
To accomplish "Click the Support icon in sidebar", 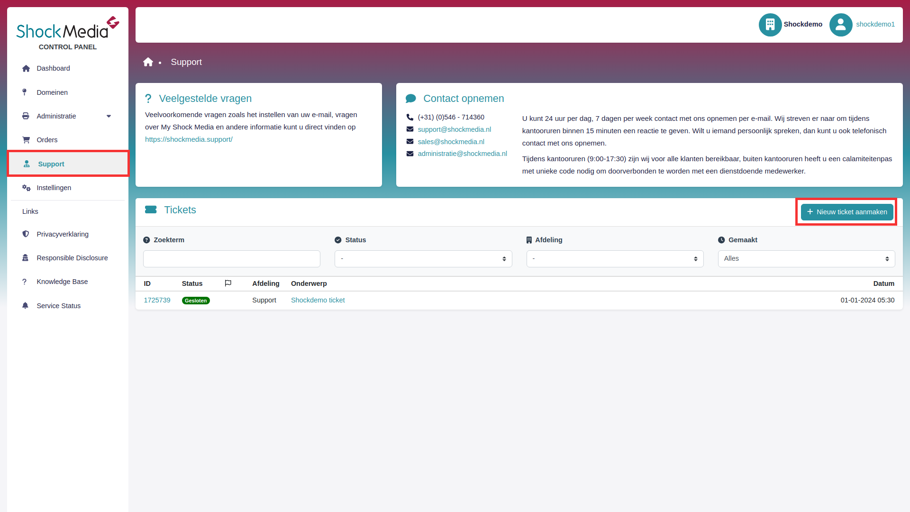I will [x=26, y=164].
